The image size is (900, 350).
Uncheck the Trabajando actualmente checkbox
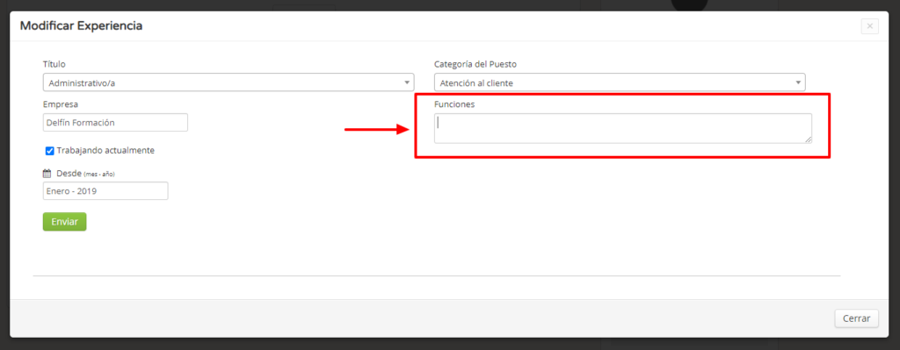(x=50, y=151)
